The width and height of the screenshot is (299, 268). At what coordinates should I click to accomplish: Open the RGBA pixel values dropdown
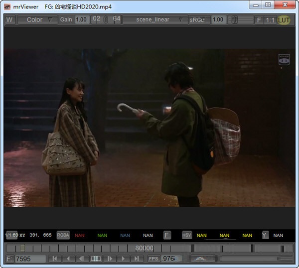pos(63,235)
